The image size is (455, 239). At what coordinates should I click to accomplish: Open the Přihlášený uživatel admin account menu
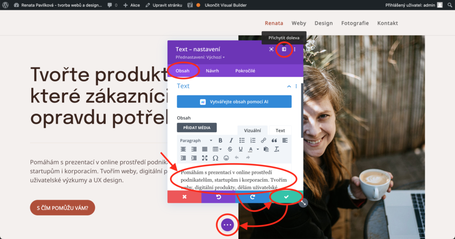pyautogui.click(x=414, y=5)
